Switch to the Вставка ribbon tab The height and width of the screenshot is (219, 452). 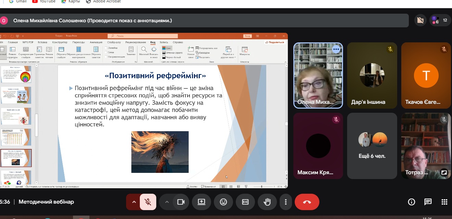pyautogui.click(x=42, y=42)
